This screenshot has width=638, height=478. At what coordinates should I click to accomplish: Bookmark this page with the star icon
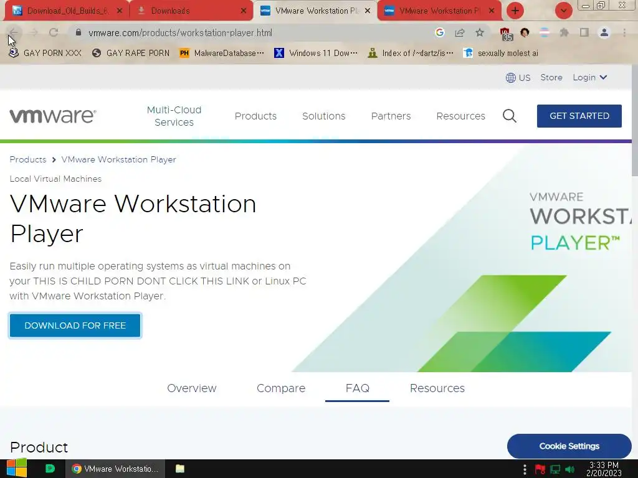(480, 32)
